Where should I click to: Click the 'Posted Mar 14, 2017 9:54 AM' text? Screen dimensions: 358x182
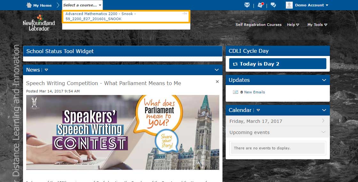53,91
